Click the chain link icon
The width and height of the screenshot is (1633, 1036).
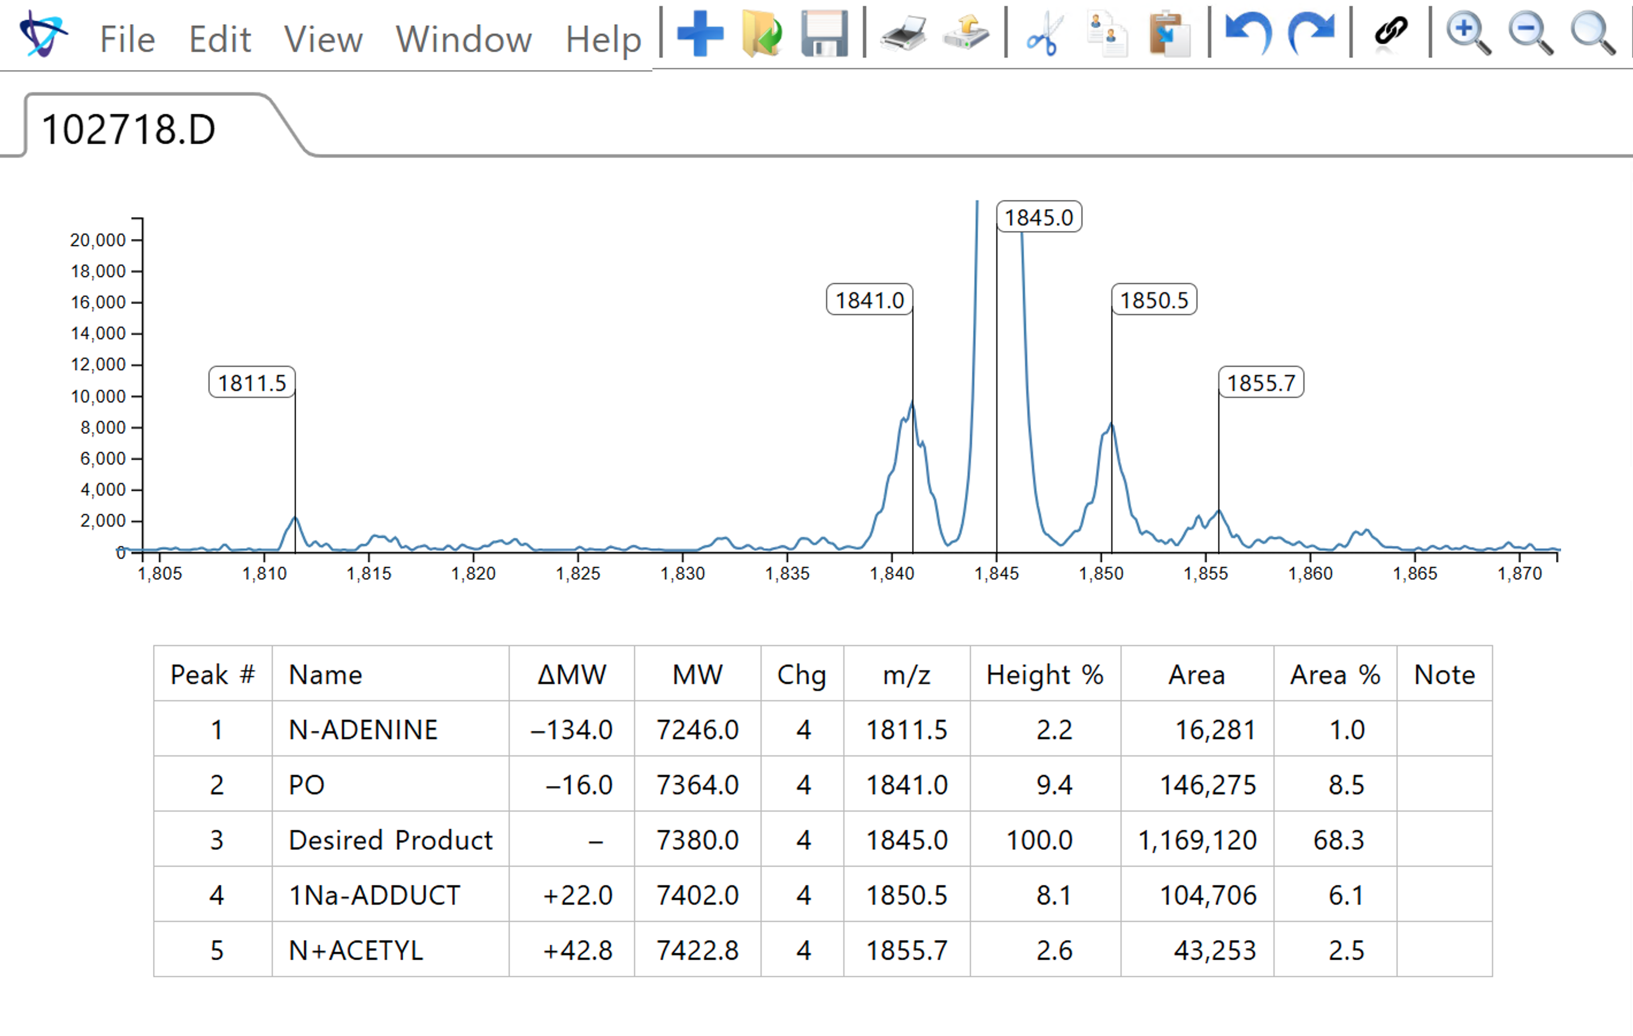[1391, 32]
